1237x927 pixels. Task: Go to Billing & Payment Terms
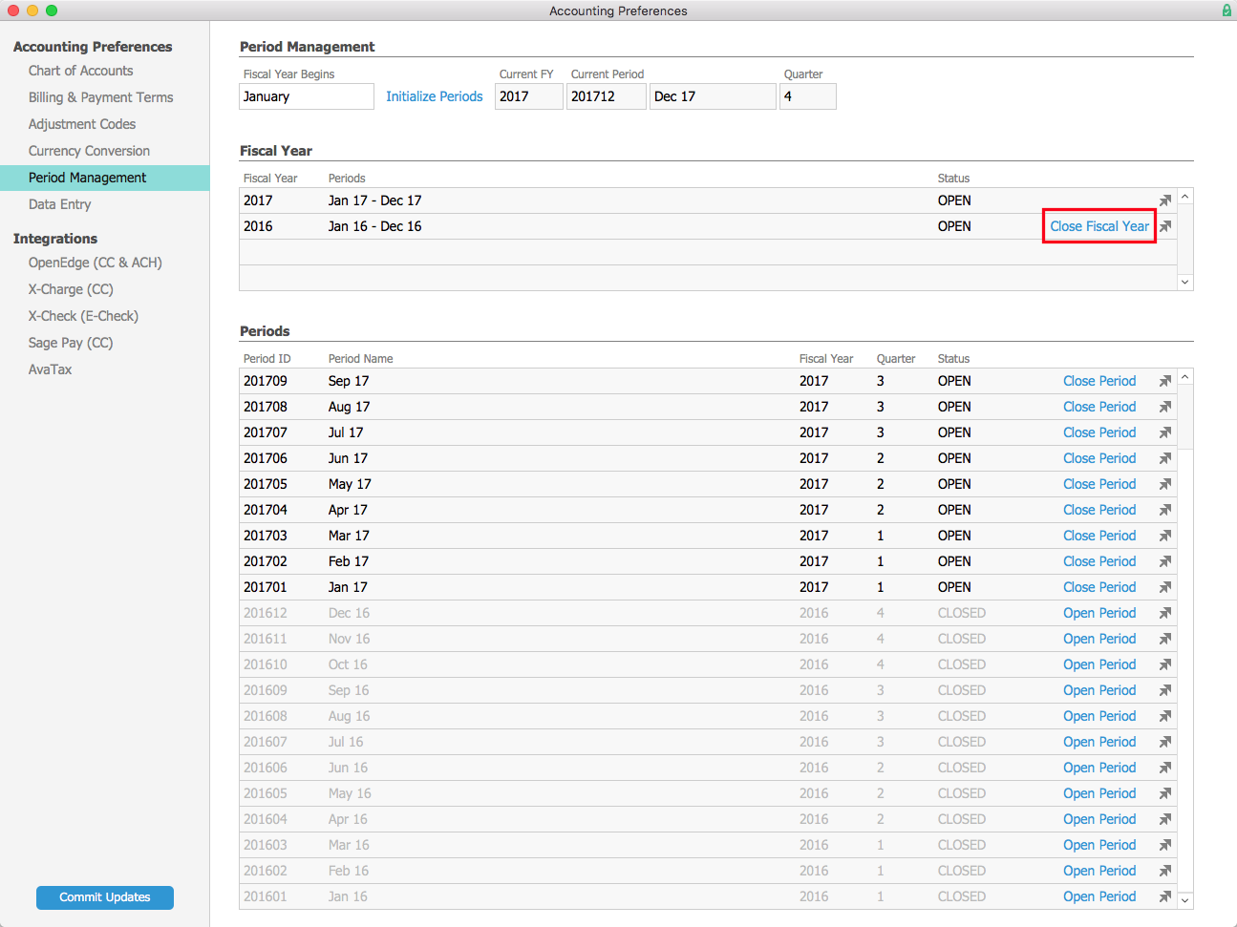101,97
